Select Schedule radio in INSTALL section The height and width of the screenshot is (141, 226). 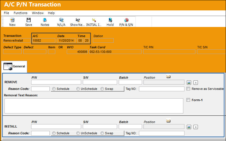pos(54,133)
